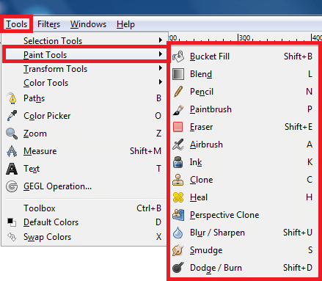Click the pink Eraser icon
This screenshot has width=322, height=281.
click(178, 127)
